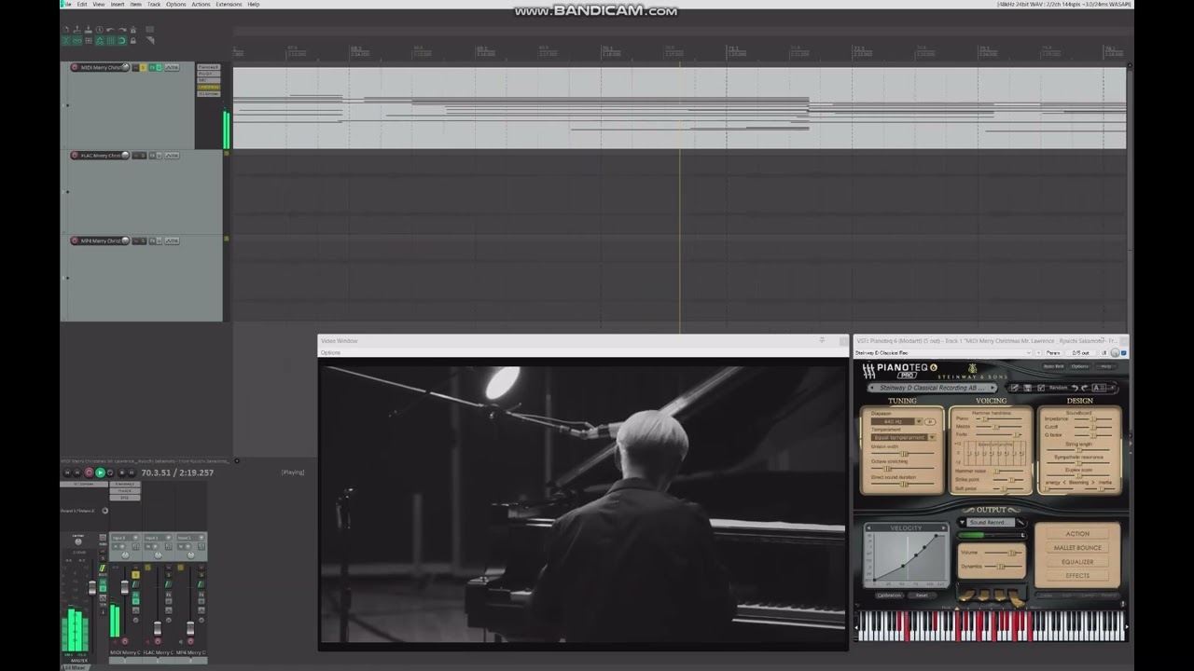Click Random in the Pianoteq toolbar
This screenshot has height=671, width=1194.
[x=1058, y=388]
